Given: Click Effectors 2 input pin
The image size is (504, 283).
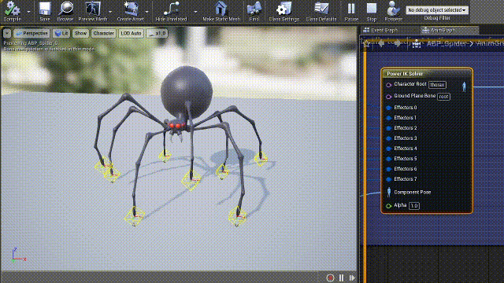Looking at the screenshot, I should pyautogui.click(x=388, y=128).
